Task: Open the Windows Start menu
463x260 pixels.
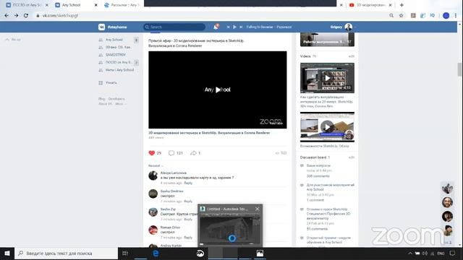Action: coord(7,253)
